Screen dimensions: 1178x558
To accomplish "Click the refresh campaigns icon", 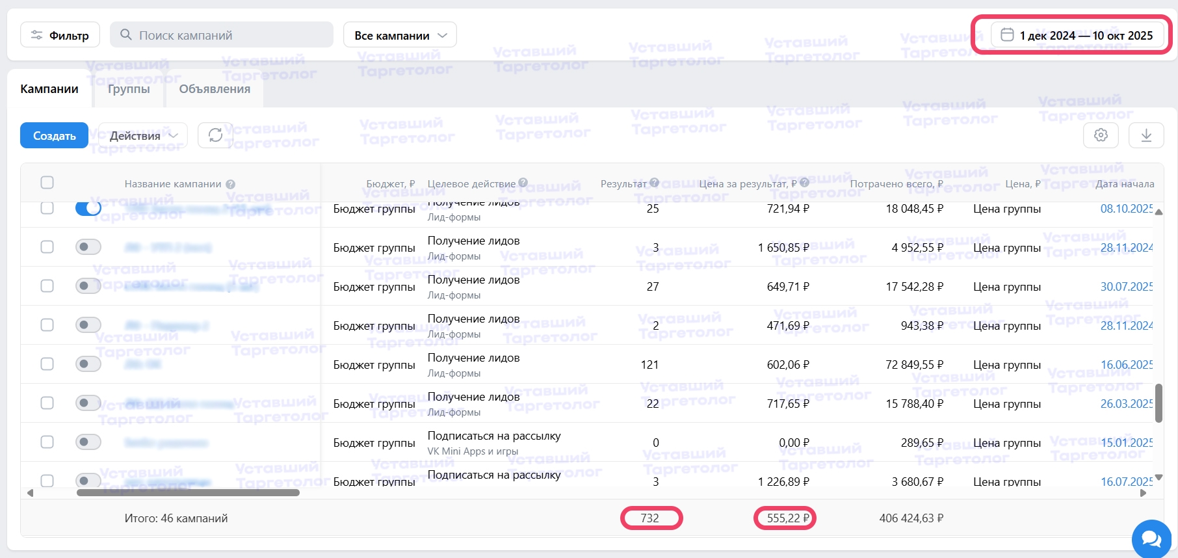I will pyautogui.click(x=215, y=135).
